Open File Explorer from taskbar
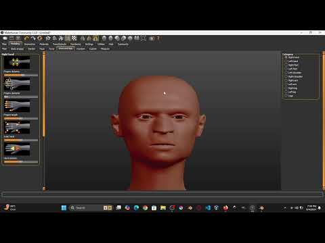This screenshot has width=325, height=243. click(x=163, y=208)
